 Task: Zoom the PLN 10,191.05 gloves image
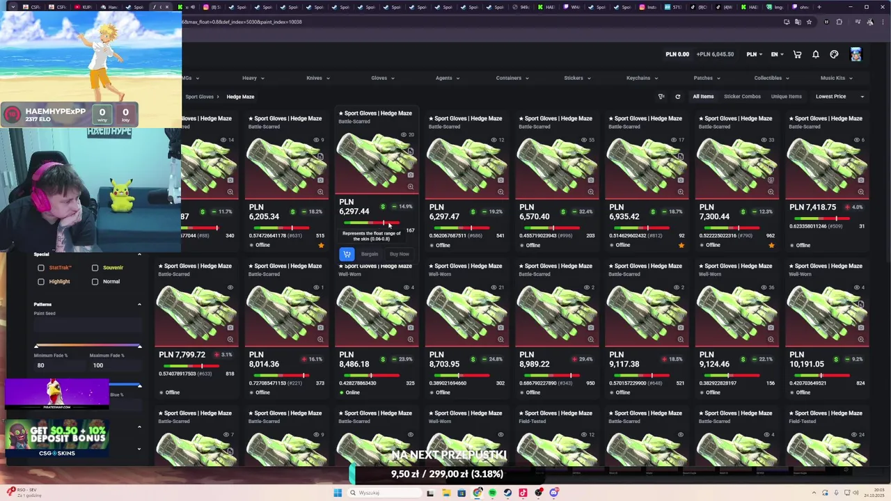click(861, 340)
